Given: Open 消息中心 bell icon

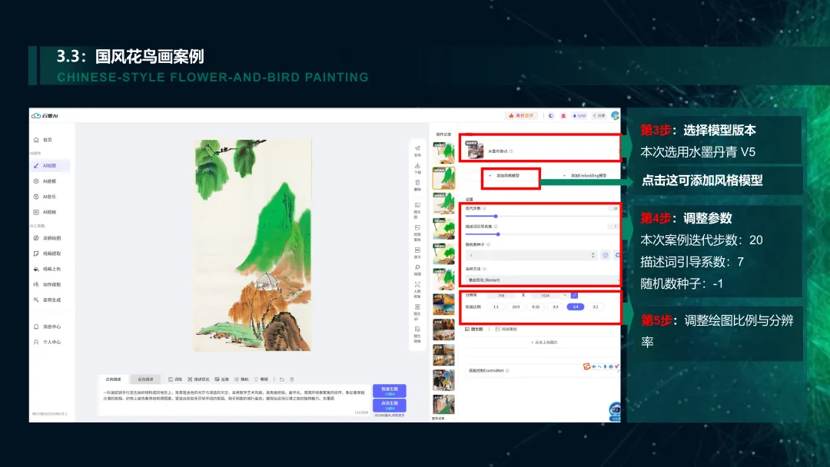Looking at the screenshot, I should pos(36,326).
